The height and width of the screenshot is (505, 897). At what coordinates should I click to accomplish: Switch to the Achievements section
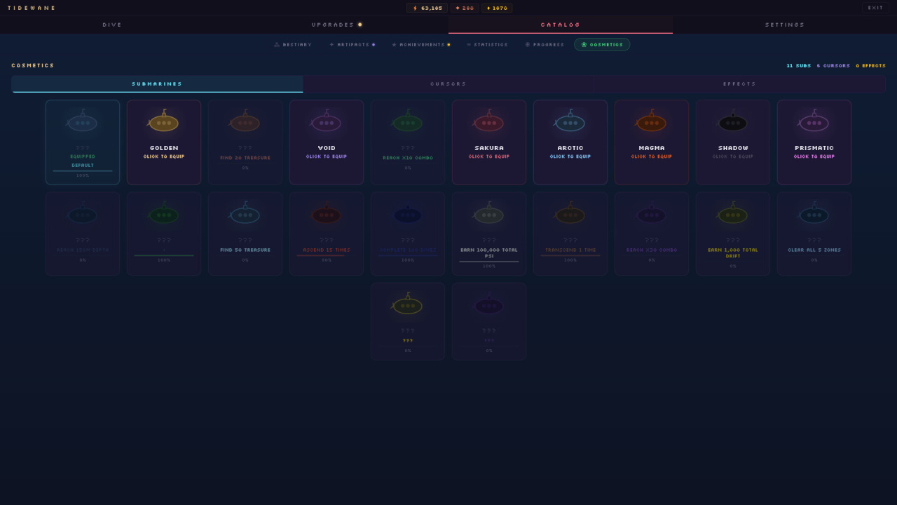tap(421, 44)
